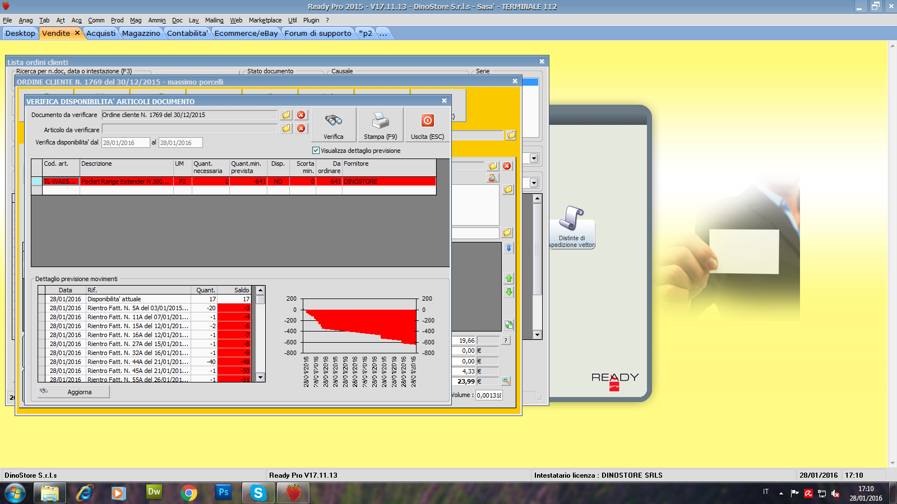Click the Volume input field

(x=489, y=395)
